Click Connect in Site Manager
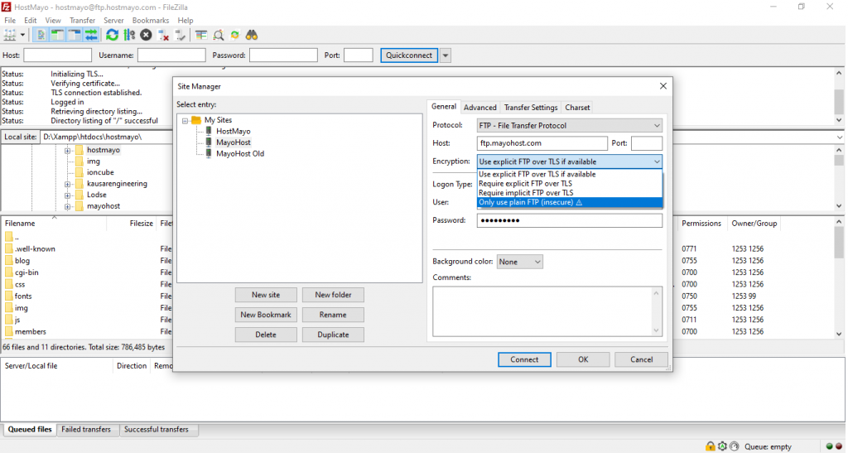This screenshot has width=848, height=453. point(524,359)
